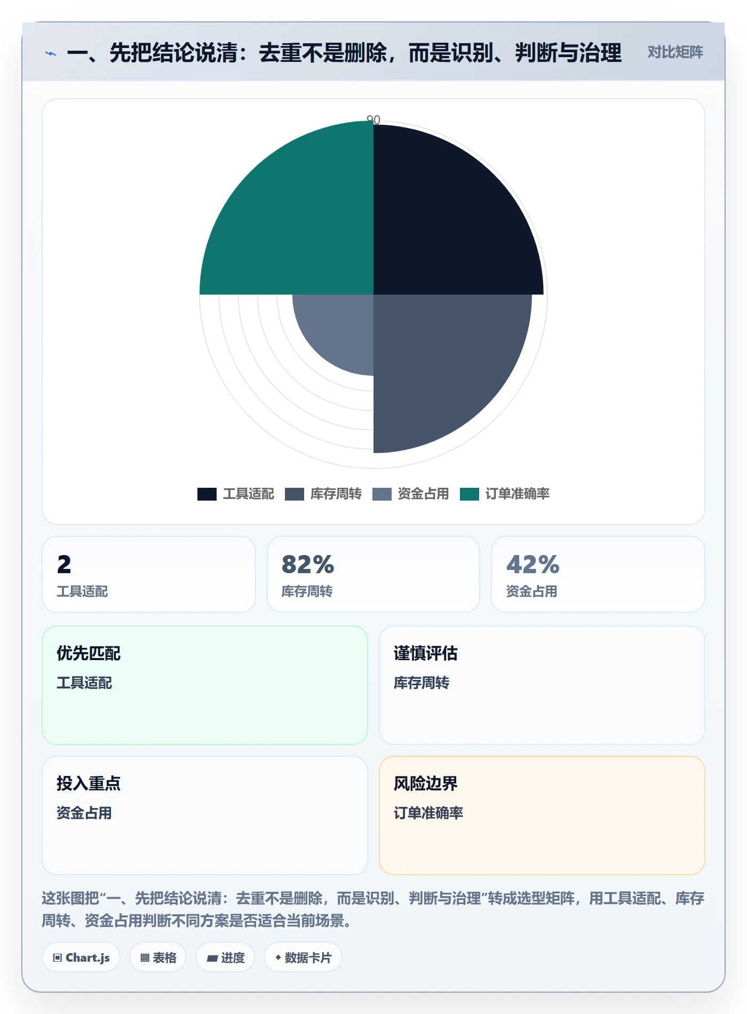
Task: Click the square icon in Chart.js chip
Action: (58, 958)
